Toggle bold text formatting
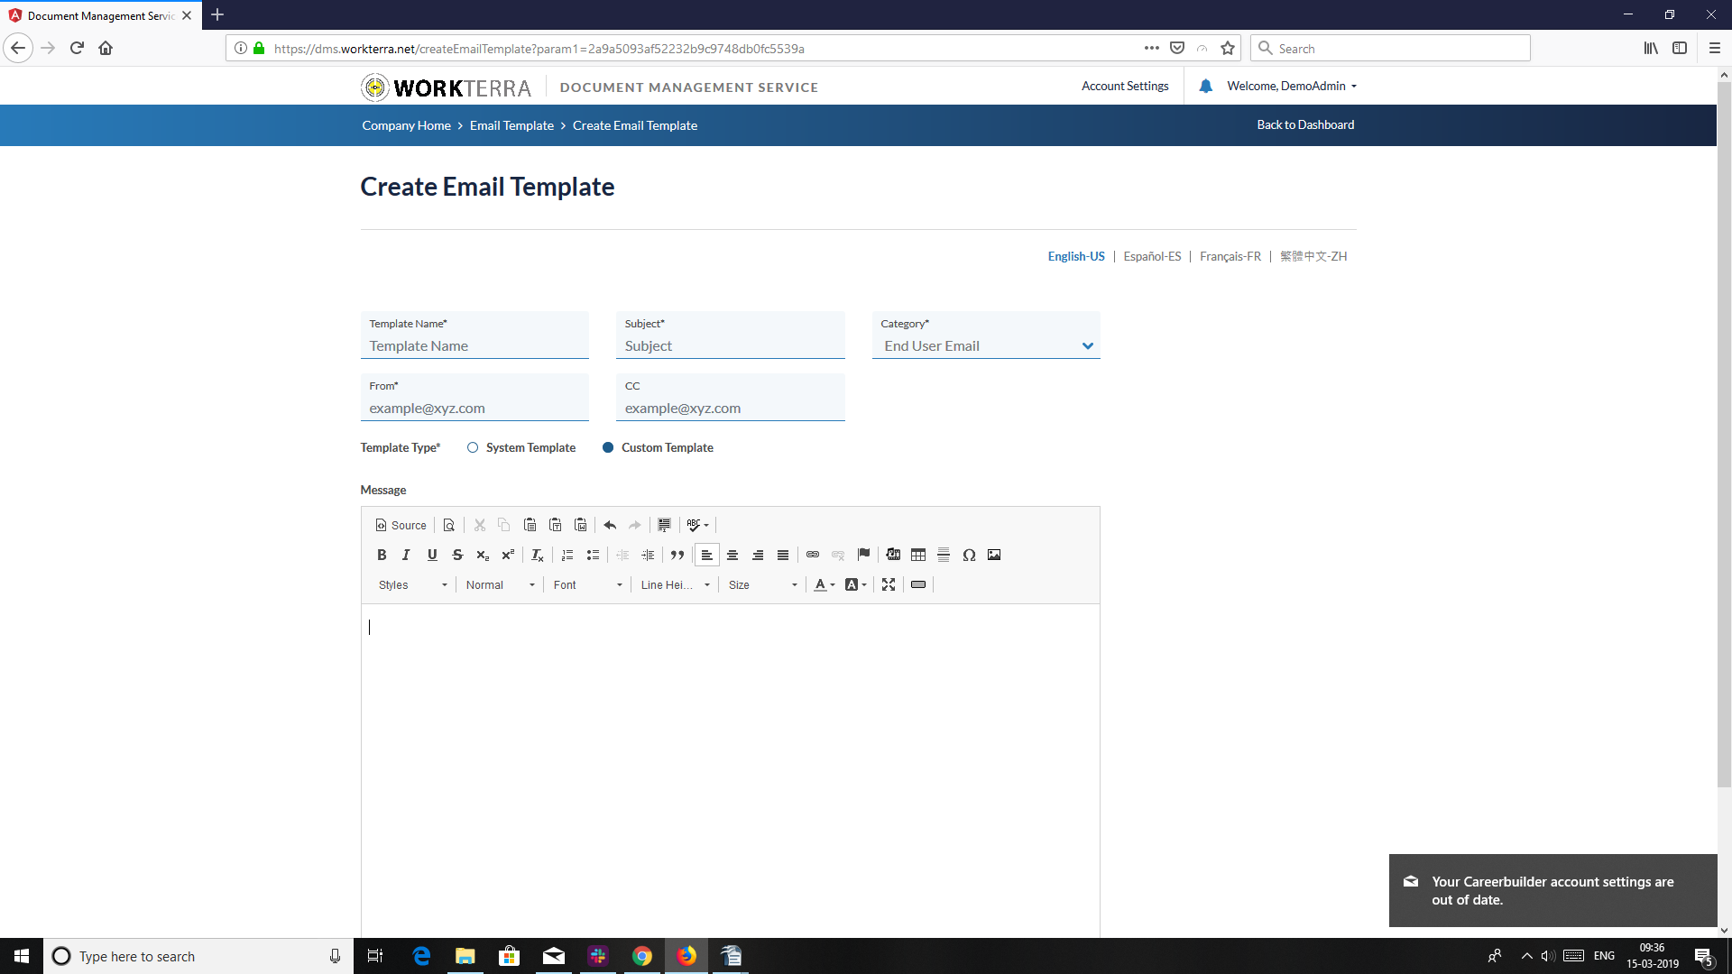The height and width of the screenshot is (974, 1732). 382,555
